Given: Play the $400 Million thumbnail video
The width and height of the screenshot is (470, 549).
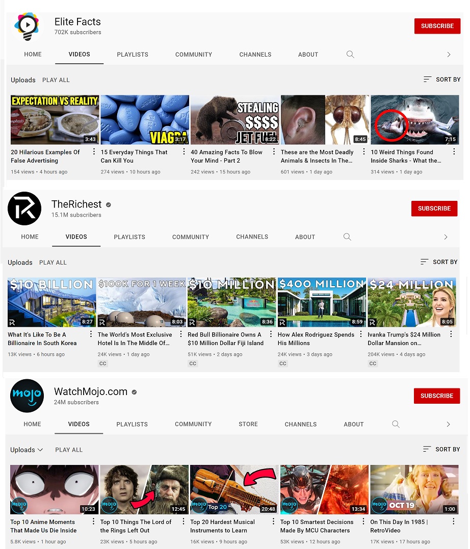Looking at the screenshot, I should tap(322, 302).
